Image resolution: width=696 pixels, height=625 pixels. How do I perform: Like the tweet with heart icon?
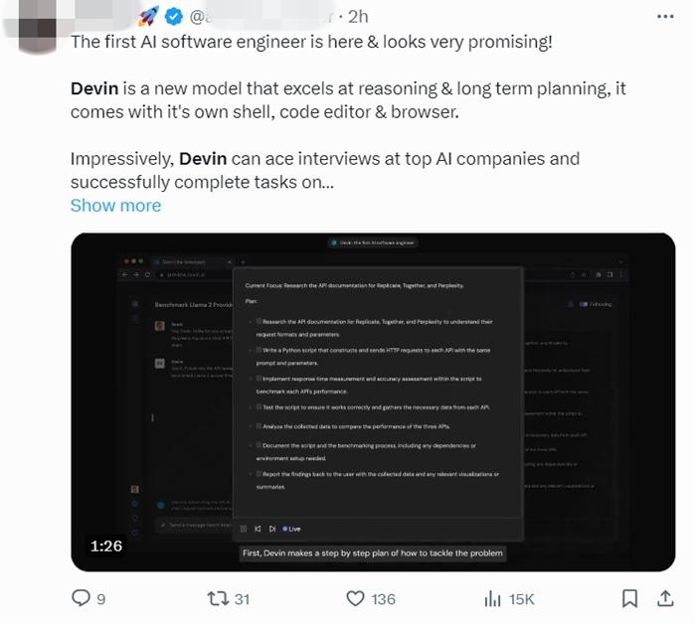(356, 598)
